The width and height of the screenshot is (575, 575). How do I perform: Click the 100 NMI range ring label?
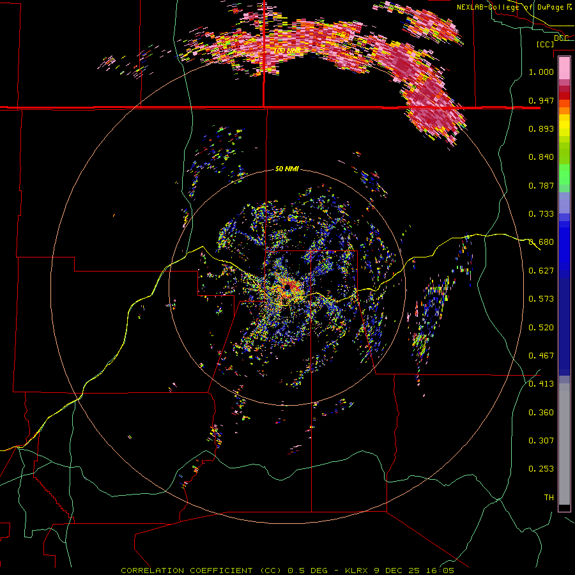(287, 50)
